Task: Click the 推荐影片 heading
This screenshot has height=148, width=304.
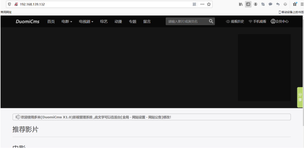Action: coord(25,129)
